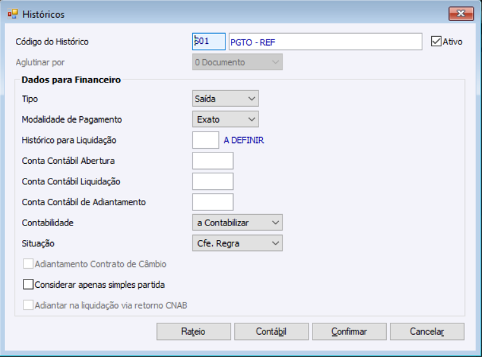Open the Modalidade de Pagamento dropdown
Screen dimensions: 482x357
click(225, 119)
